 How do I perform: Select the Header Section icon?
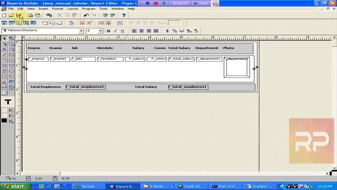45,23
